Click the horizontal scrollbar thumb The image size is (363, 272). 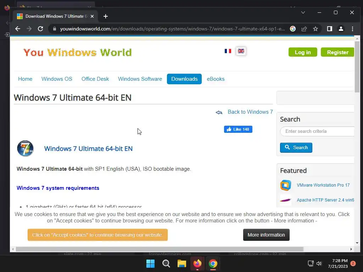tap(160, 249)
